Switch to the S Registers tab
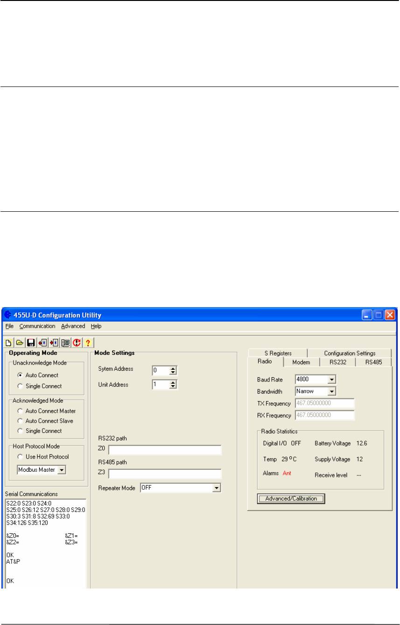 pos(277,353)
